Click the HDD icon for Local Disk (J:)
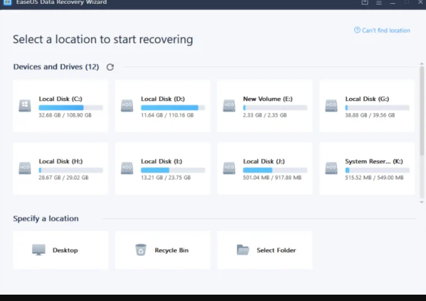This screenshot has height=301, width=426. coord(229,168)
